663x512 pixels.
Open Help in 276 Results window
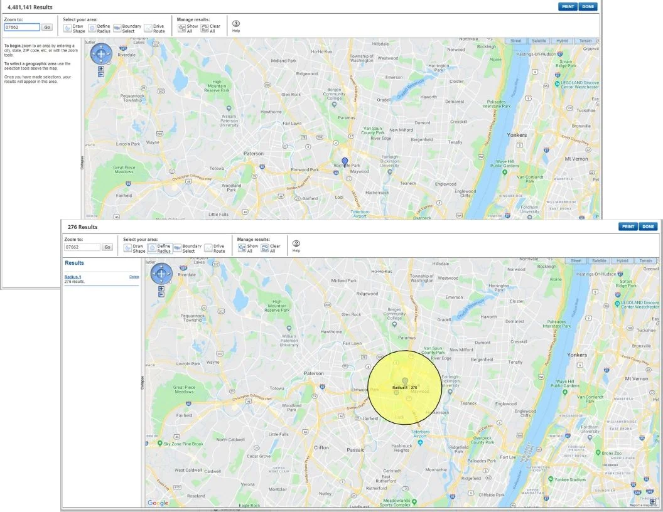[296, 246]
